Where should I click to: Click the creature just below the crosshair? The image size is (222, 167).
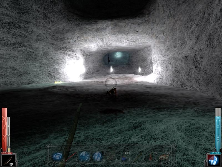pos(112,92)
